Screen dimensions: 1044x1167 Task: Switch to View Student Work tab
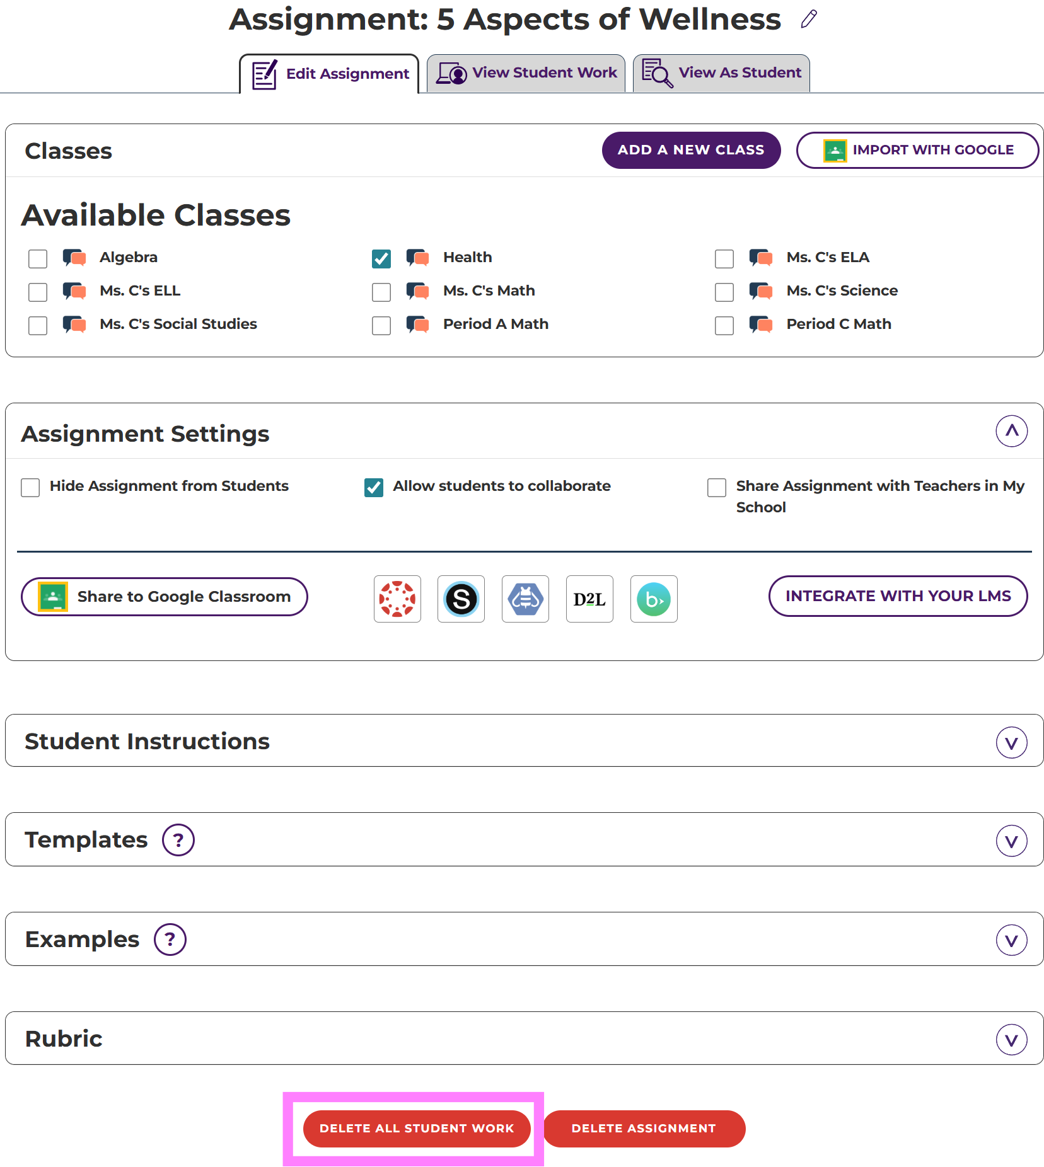pyautogui.click(x=526, y=73)
